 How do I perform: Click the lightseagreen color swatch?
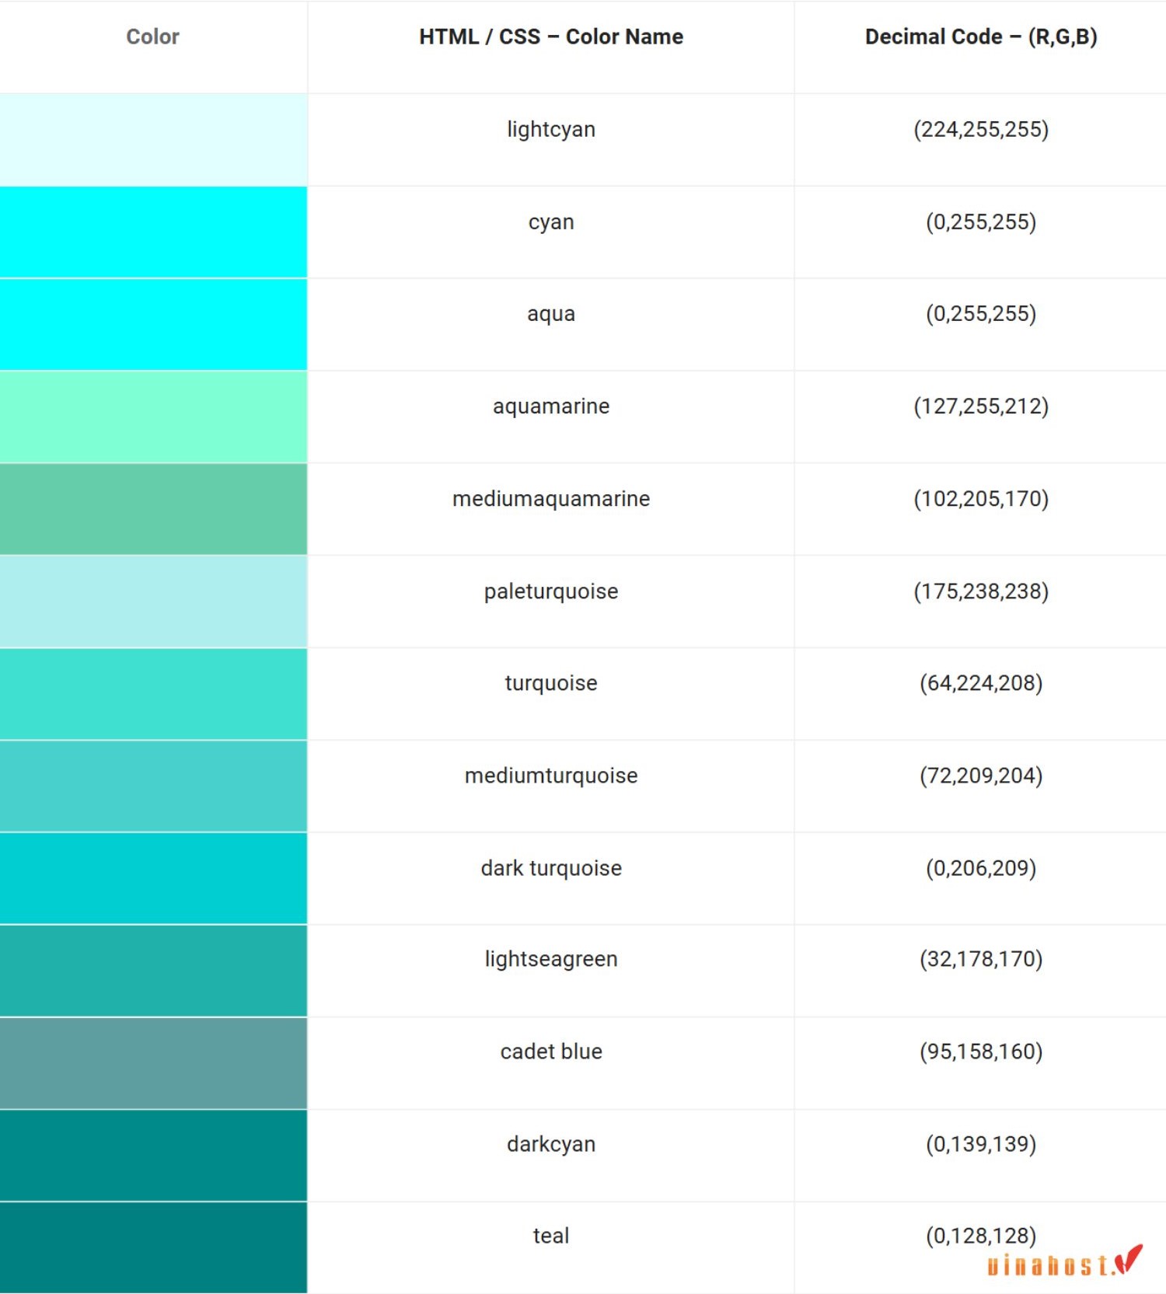click(x=153, y=971)
